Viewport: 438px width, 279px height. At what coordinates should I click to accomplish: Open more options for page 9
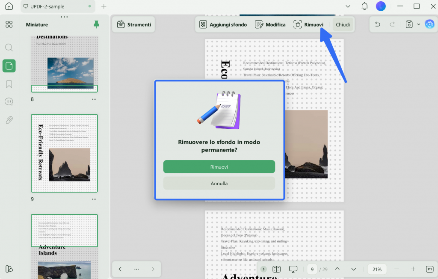[94, 199]
